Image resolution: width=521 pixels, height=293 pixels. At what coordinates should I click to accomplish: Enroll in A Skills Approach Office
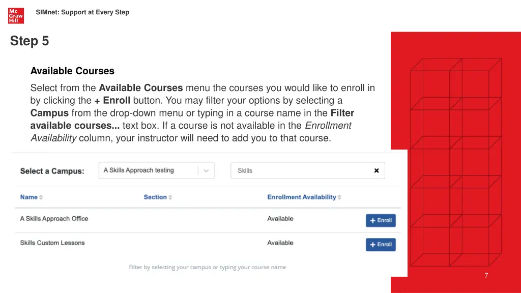381,220
